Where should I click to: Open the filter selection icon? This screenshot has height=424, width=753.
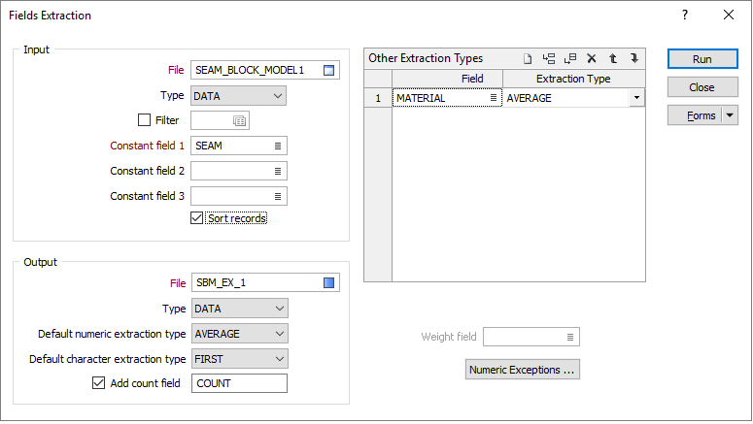click(239, 121)
